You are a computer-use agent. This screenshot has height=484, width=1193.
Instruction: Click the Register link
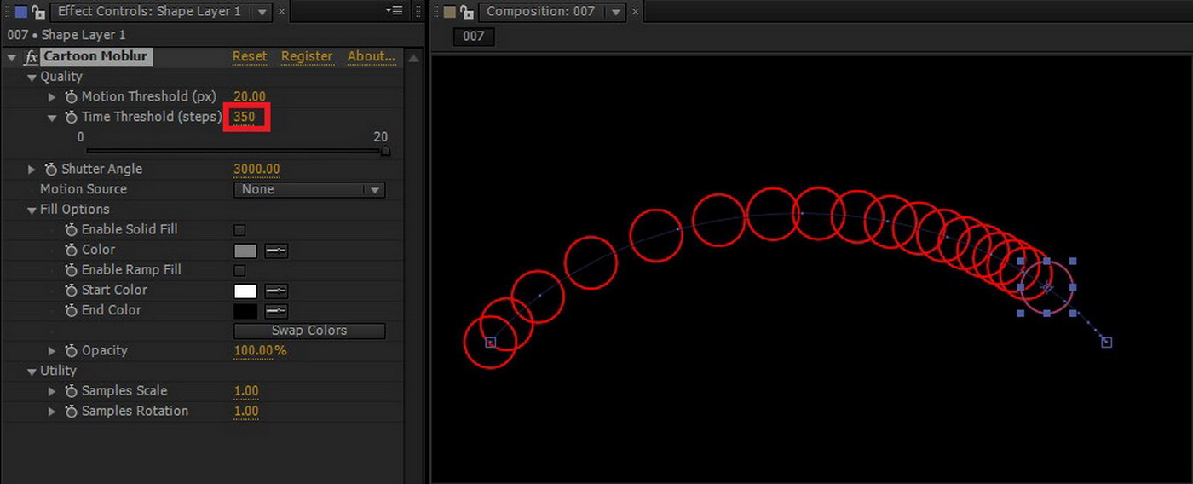(307, 56)
